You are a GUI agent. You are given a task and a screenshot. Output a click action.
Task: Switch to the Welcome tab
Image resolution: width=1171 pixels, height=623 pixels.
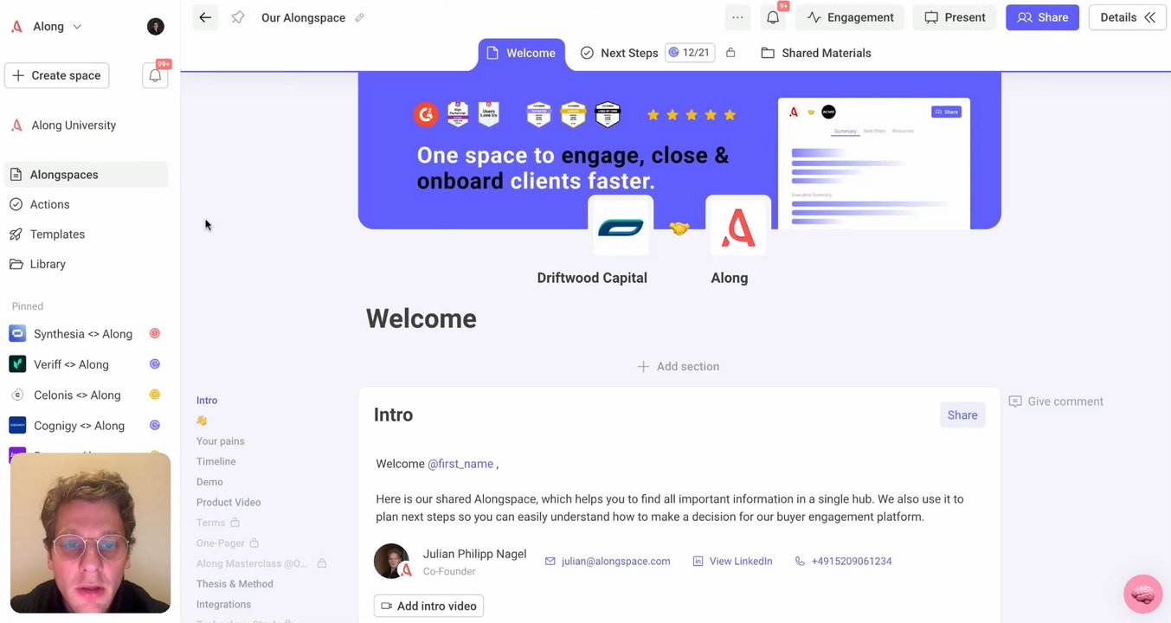522,53
